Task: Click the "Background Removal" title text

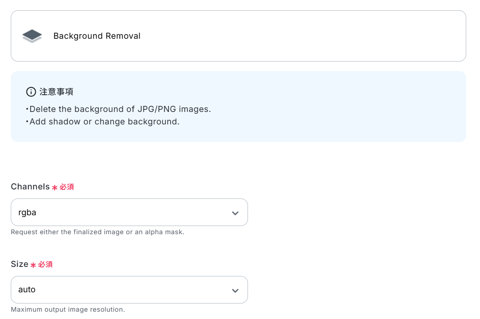Action: click(97, 36)
